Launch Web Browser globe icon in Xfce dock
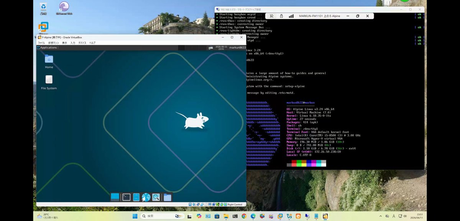460x221 pixels. (146, 197)
